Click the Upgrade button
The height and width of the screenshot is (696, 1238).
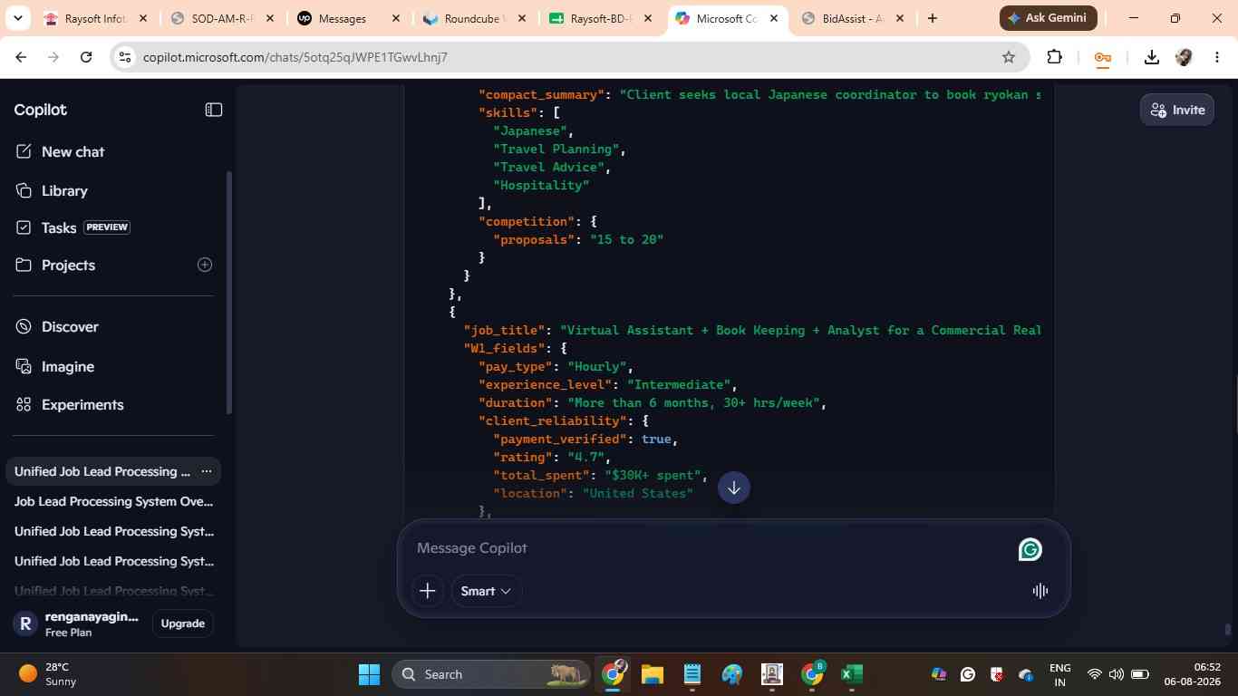click(182, 623)
